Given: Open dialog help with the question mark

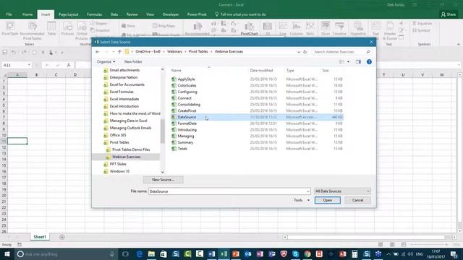Looking at the screenshot, I should tap(369, 62).
